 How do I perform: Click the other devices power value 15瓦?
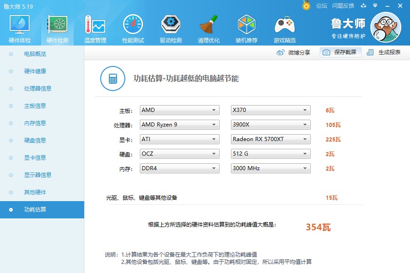click(x=332, y=198)
